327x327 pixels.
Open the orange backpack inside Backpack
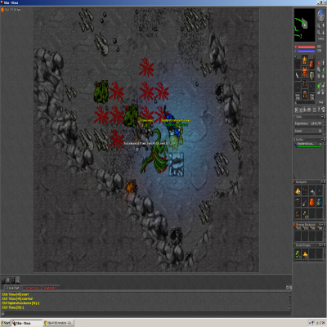pos(312,202)
